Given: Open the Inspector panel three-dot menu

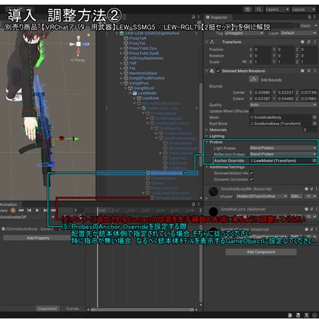Looking at the screenshot, I should coord(315,17).
